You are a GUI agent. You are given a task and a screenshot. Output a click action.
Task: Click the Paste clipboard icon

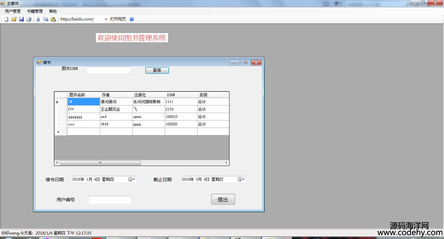[x=53, y=19]
